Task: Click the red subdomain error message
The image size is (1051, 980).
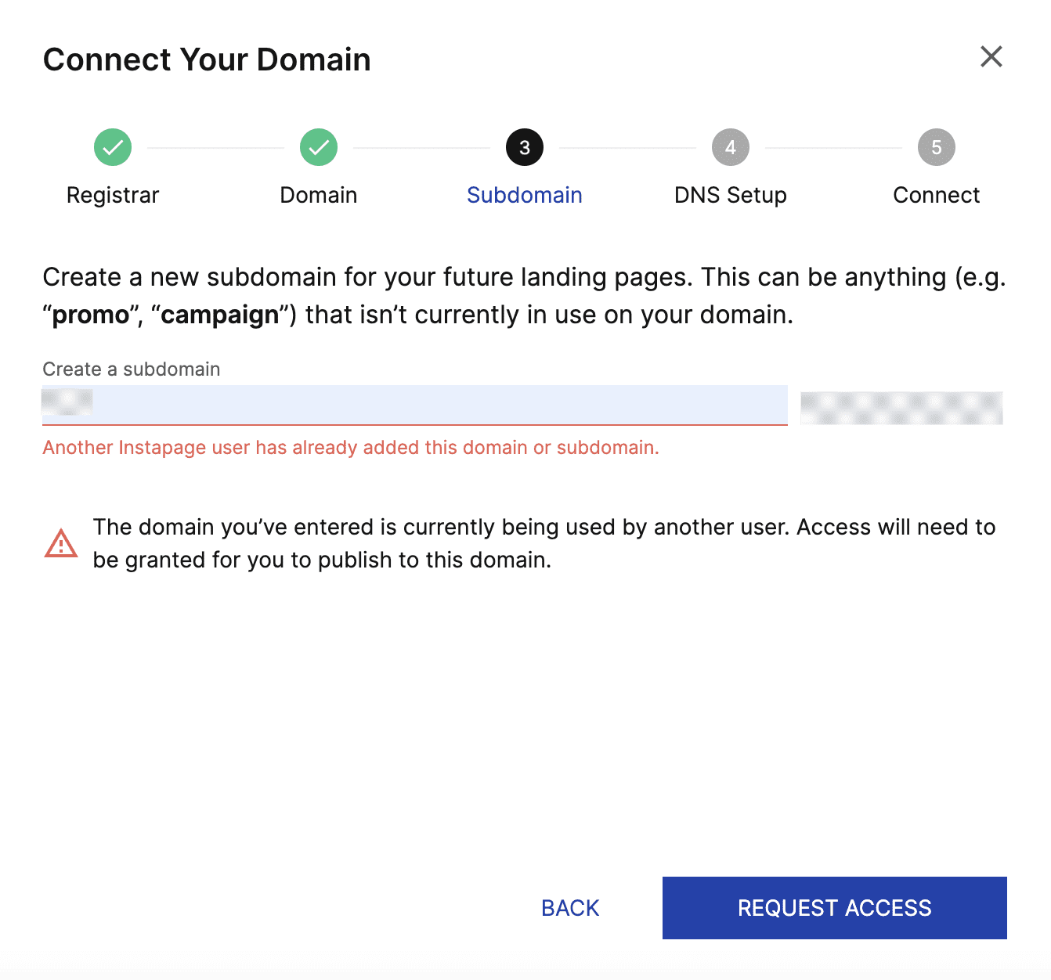Action: (x=351, y=448)
